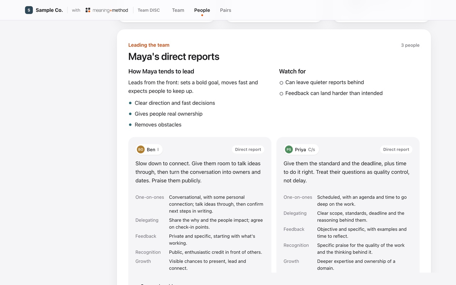This screenshot has width=456, height=285.
Task: Open Ben's name chip
Action: (x=149, y=149)
